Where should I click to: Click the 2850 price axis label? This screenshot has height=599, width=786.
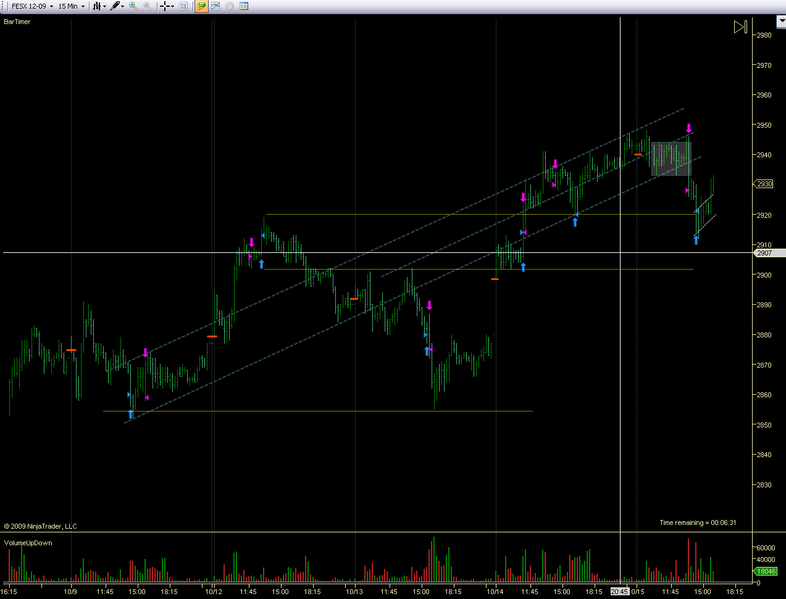pos(764,425)
